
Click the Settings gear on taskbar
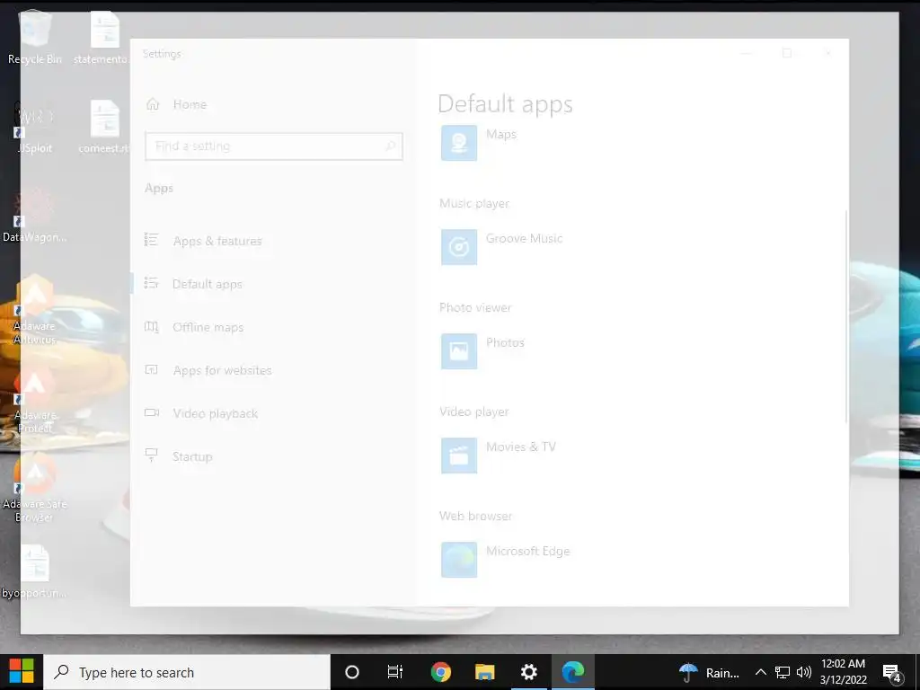tap(528, 672)
